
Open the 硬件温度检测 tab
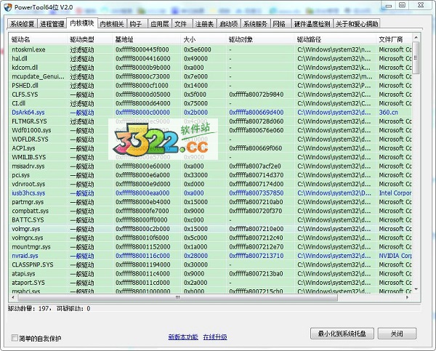tap(312, 24)
